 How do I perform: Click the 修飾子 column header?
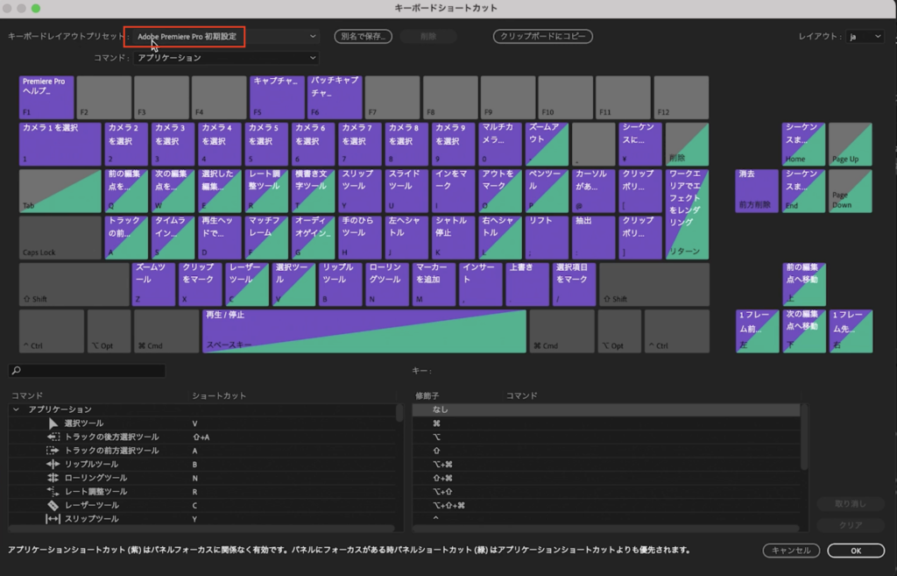pyautogui.click(x=427, y=395)
